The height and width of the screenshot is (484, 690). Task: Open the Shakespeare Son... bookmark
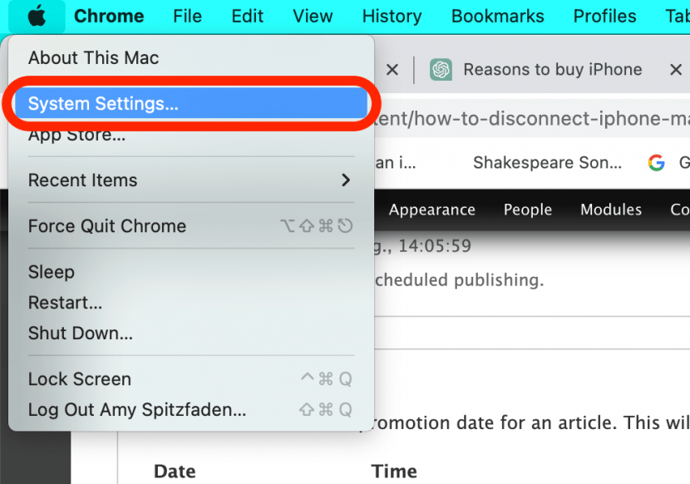coord(546,163)
